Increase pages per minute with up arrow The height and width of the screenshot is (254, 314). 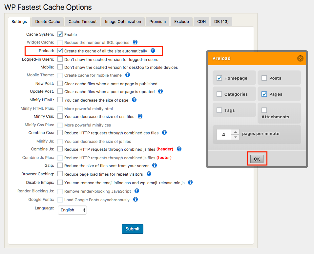coord(235,132)
